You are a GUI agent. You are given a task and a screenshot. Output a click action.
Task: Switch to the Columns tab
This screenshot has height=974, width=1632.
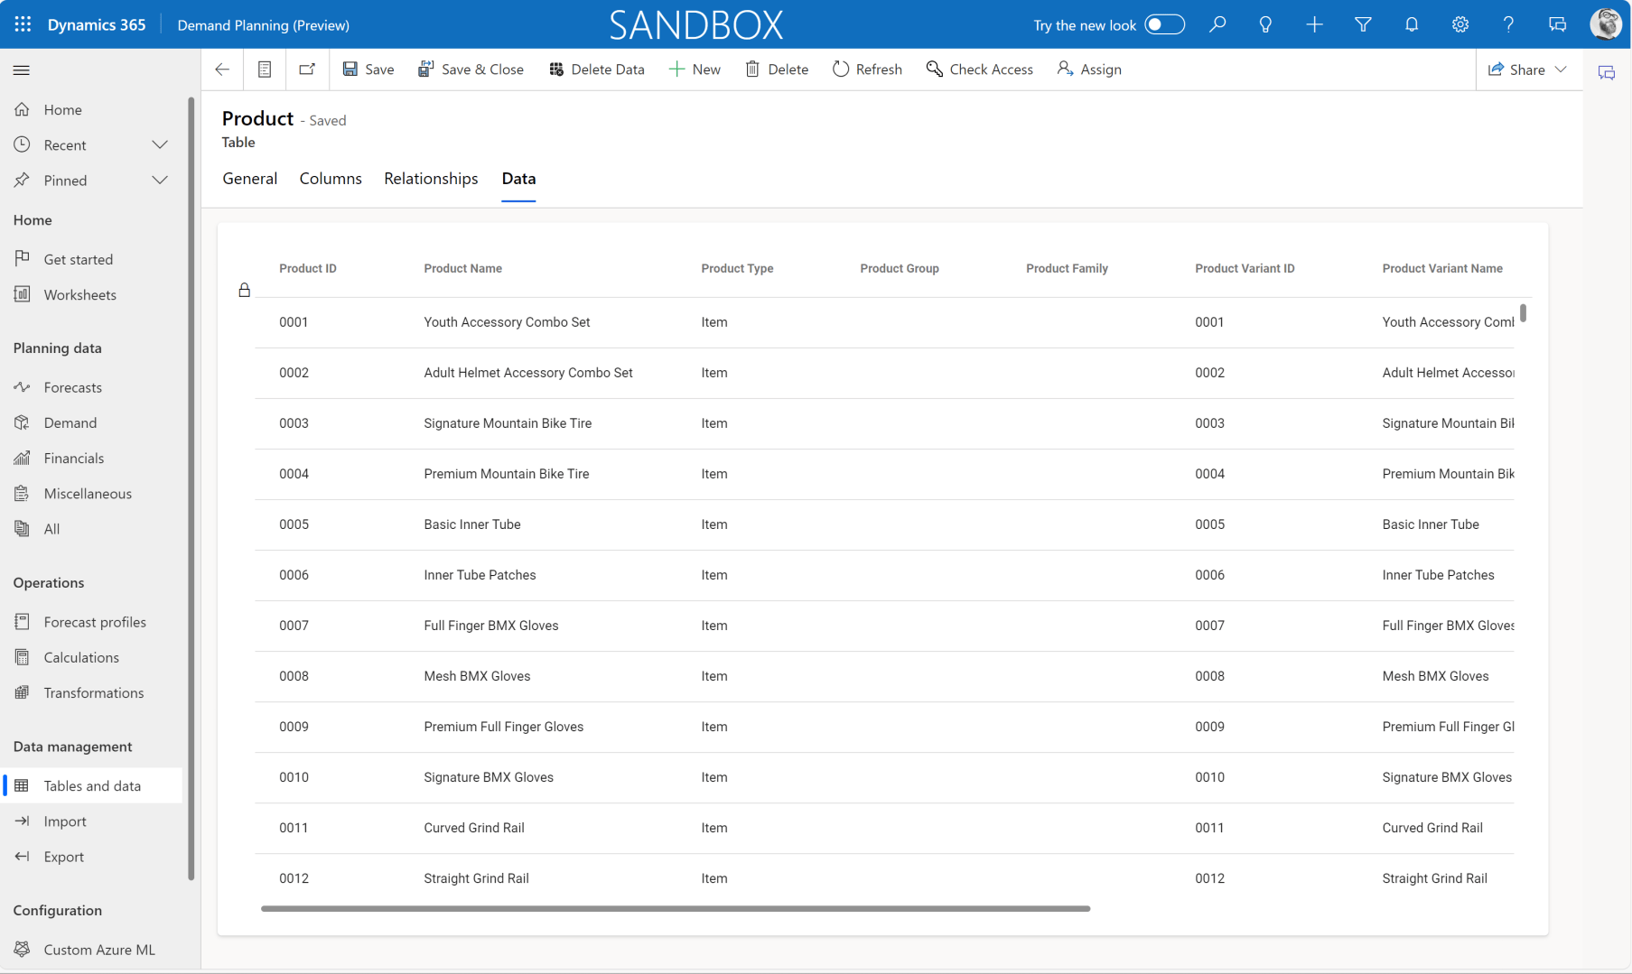(x=331, y=179)
